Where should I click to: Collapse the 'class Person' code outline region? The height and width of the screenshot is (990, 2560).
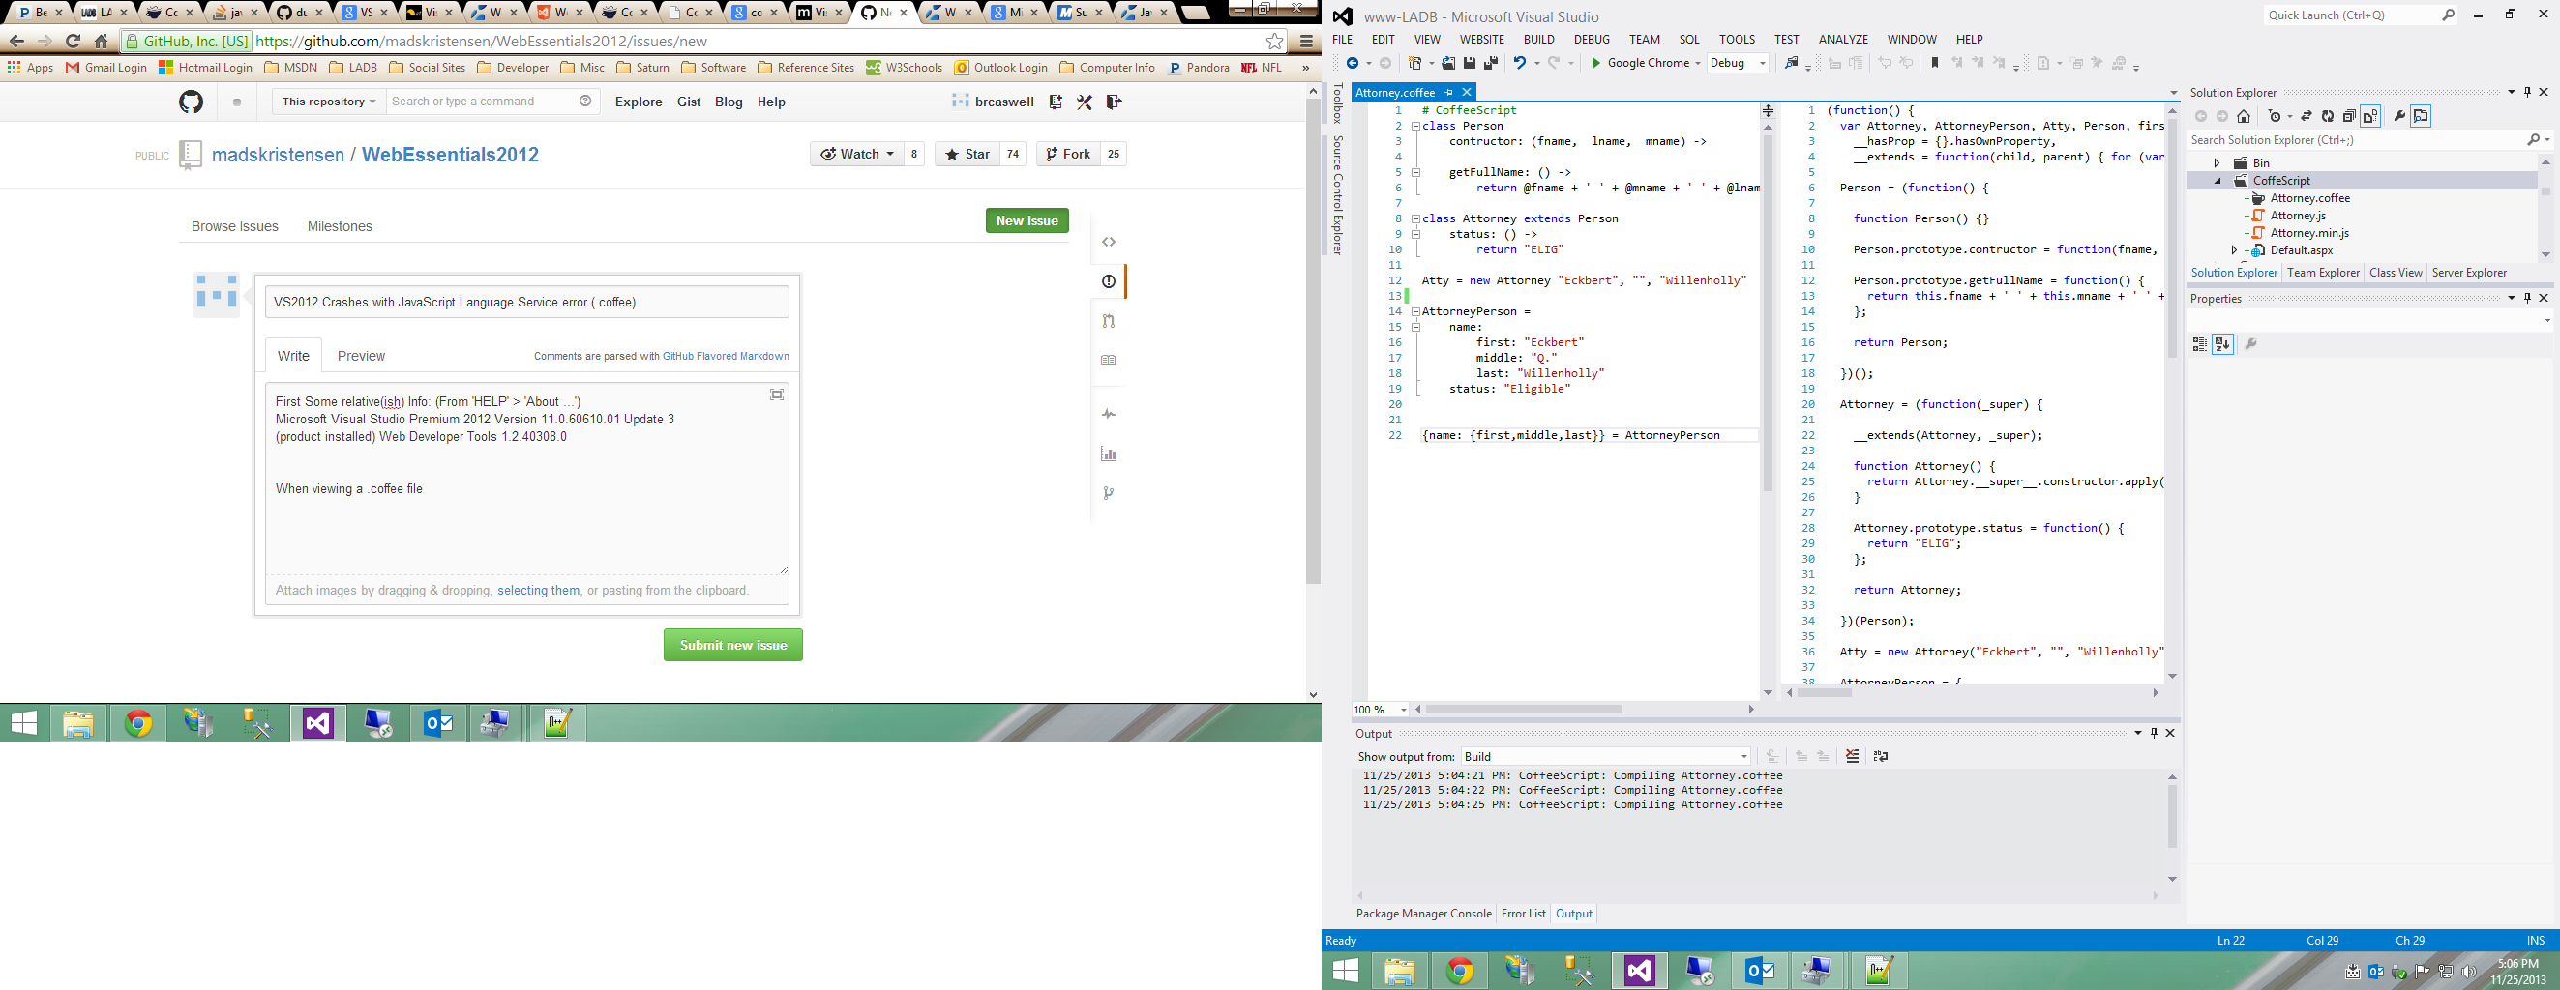[x=1415, y=126]
